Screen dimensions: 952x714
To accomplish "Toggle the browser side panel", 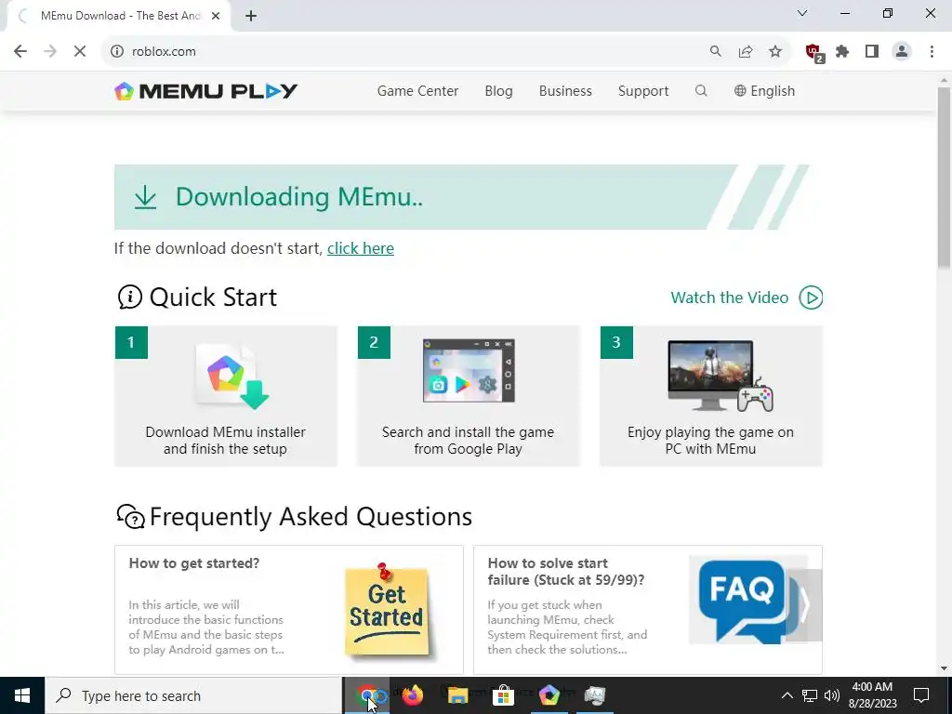I will (872, 52).
